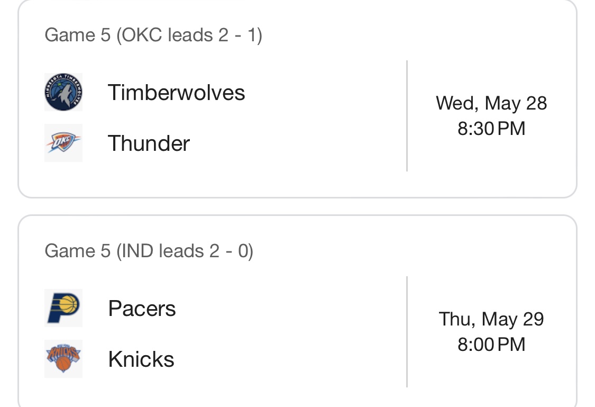This screenshot has width=595, height=407.
Task: Open the Pacers vs Knicks game card
Action: (x=297, y=311)
